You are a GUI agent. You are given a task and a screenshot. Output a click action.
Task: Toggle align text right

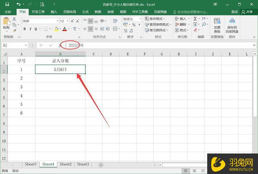coord(96,29)
